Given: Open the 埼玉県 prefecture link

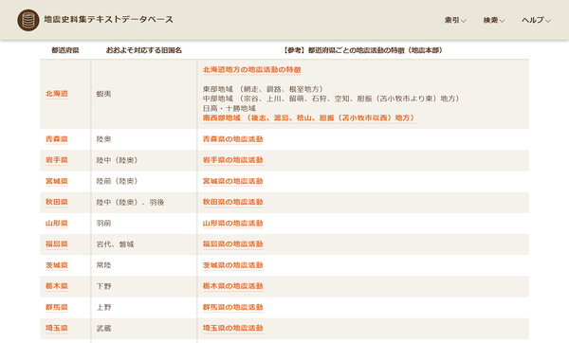Looking at the screenshot, I should click(x=57, y=328).
